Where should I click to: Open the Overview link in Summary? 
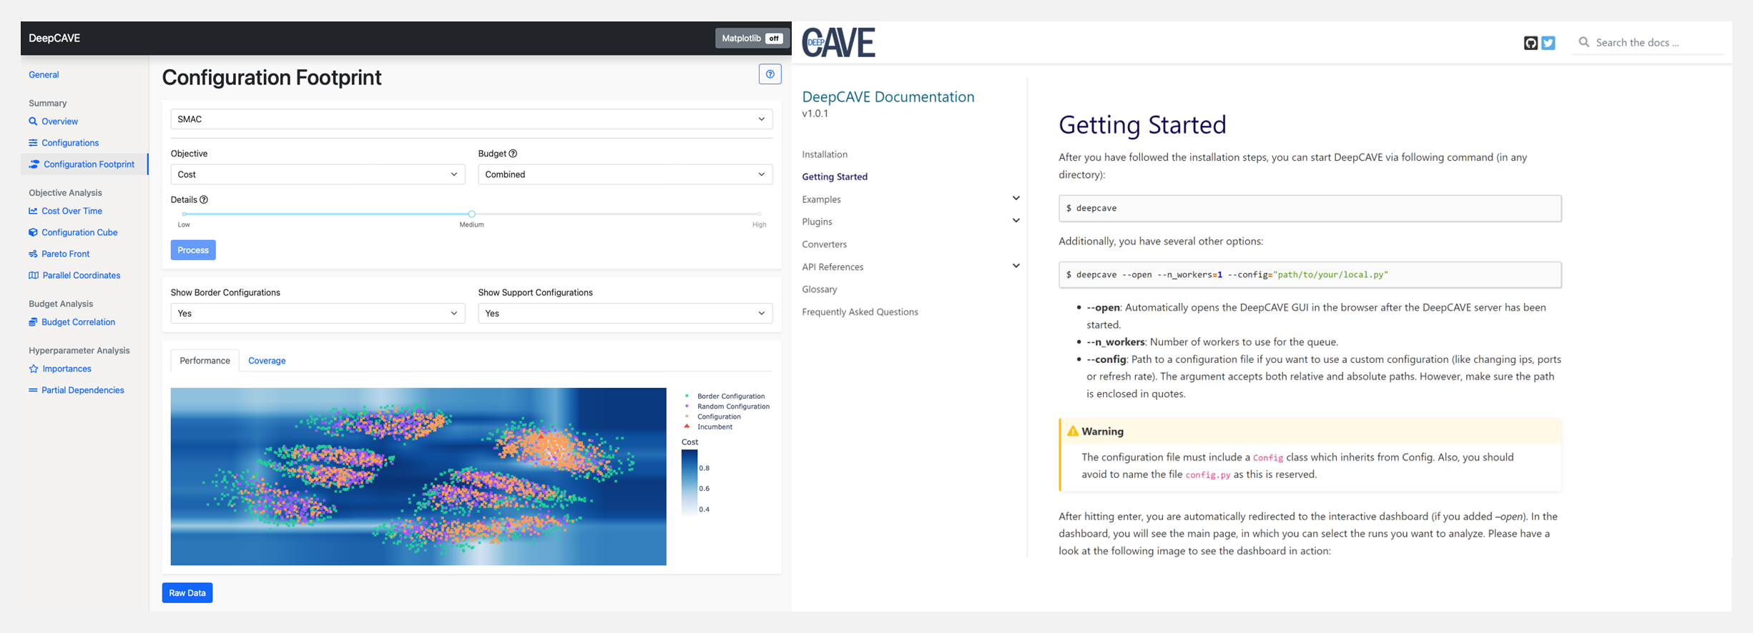(x=59, y=121)
